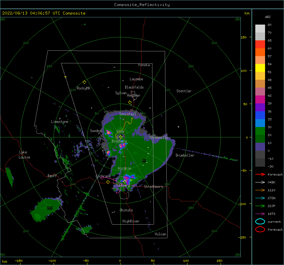This screenshot has width=284, height=265.
Task: Click the Blackfalds label
Action: coord(134,87)
